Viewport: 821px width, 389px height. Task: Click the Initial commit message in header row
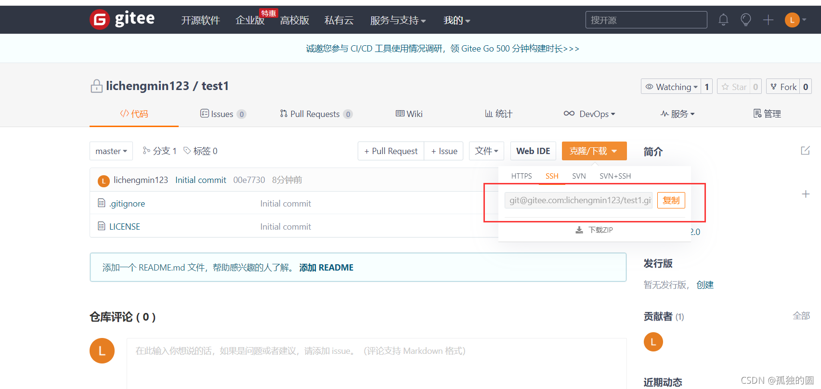tap(201, 180)
